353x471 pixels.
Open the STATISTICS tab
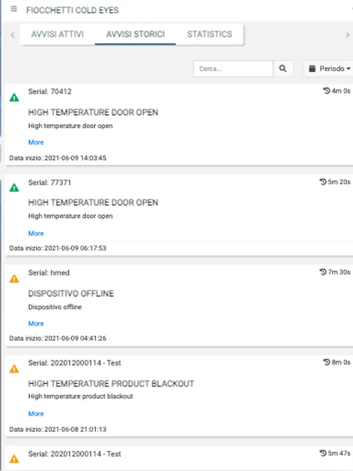(x=209, y=35)
